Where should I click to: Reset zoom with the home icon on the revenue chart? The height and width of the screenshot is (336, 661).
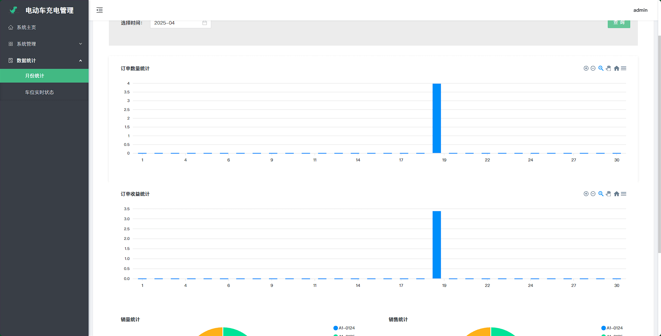[616, 194]
